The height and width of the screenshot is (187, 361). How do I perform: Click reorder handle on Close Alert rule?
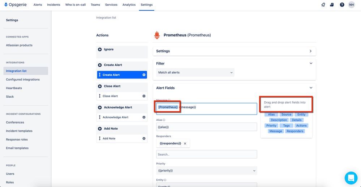pyautogui.click(x=100, y=96)
